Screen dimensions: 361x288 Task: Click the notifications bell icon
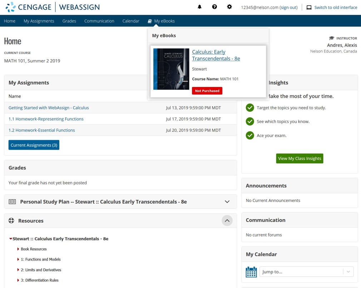pyautogui.click(x=199, y=7)
